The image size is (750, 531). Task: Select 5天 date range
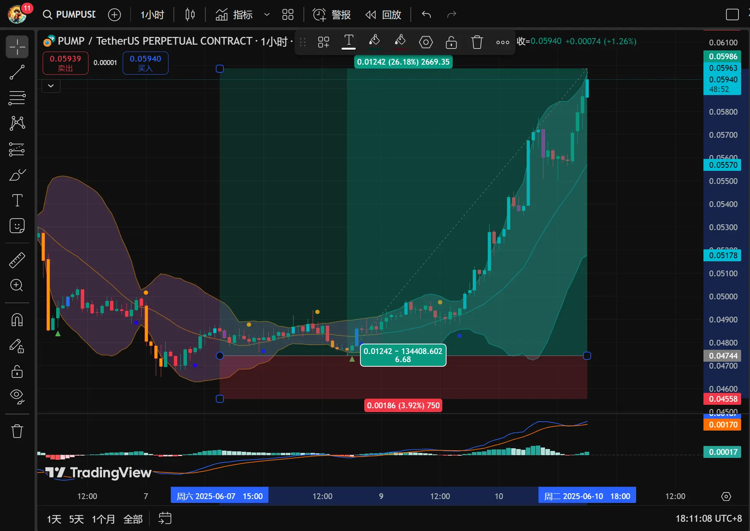pyautogui.click(x=76, y=519)
